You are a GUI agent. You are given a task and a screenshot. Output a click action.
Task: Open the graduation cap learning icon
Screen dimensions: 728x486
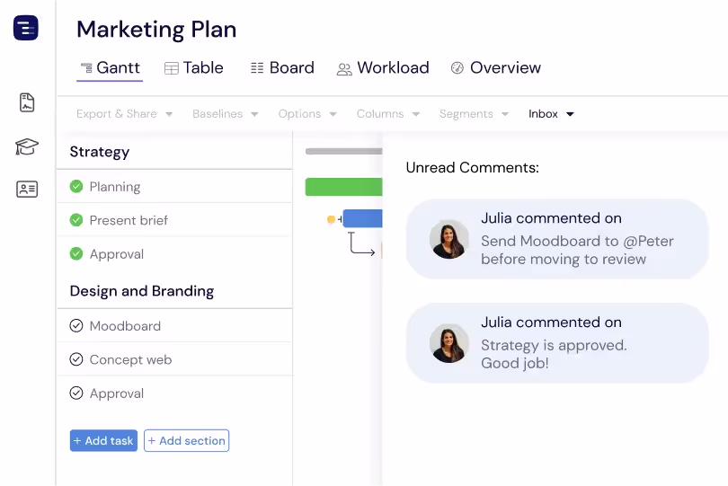tap(27, 146)
